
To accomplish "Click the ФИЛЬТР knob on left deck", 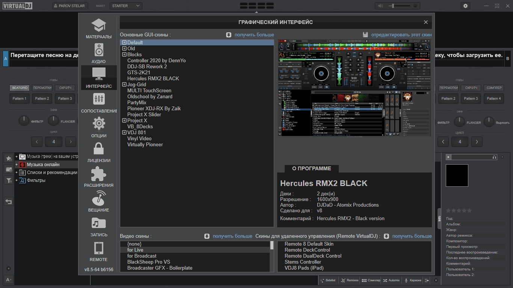I will pos(24,121).
